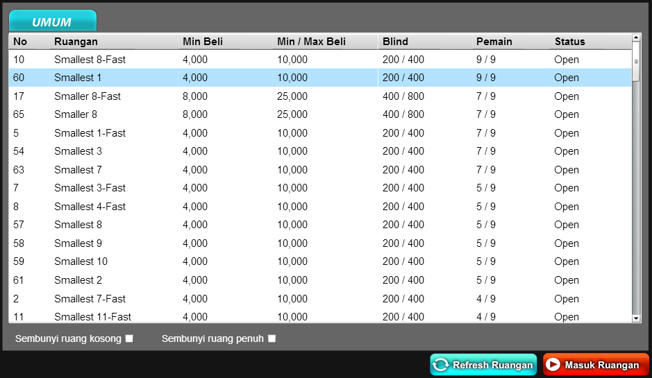This screenshot has height=378, width=652.
Task: Select room Smallest 3
Action: [x=320, y=151]
